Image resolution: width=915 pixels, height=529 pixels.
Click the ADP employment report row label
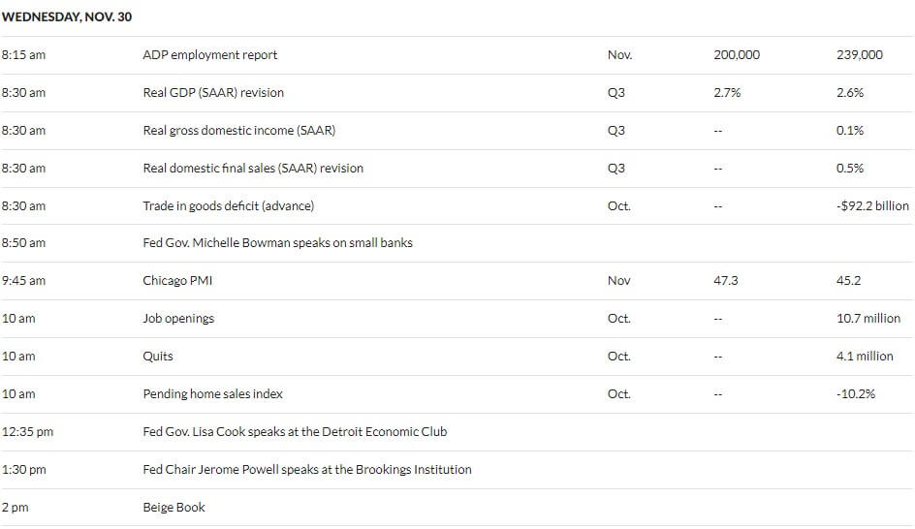coord(210,55)
